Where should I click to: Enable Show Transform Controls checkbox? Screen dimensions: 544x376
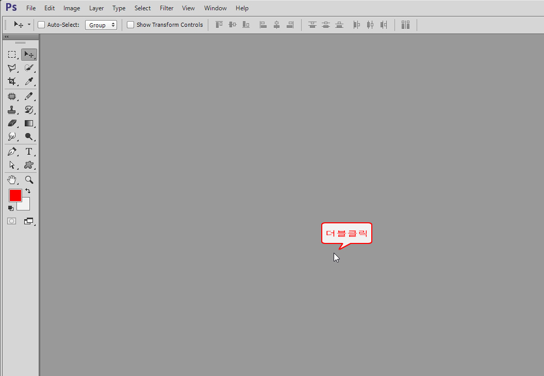click(x=130, y=25)
